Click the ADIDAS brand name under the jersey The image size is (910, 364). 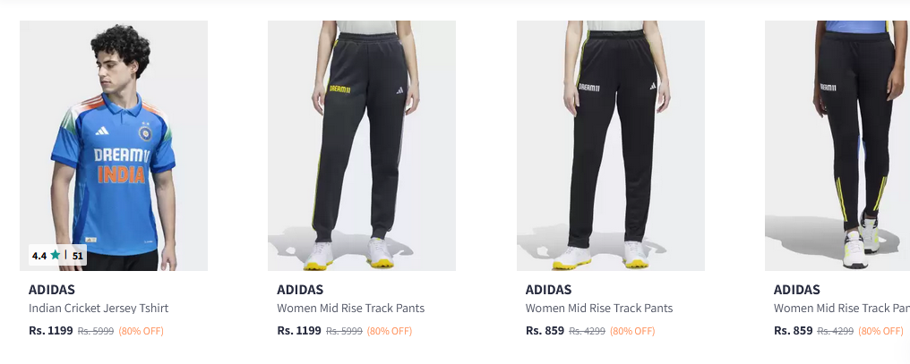click(x=52, y=290)
